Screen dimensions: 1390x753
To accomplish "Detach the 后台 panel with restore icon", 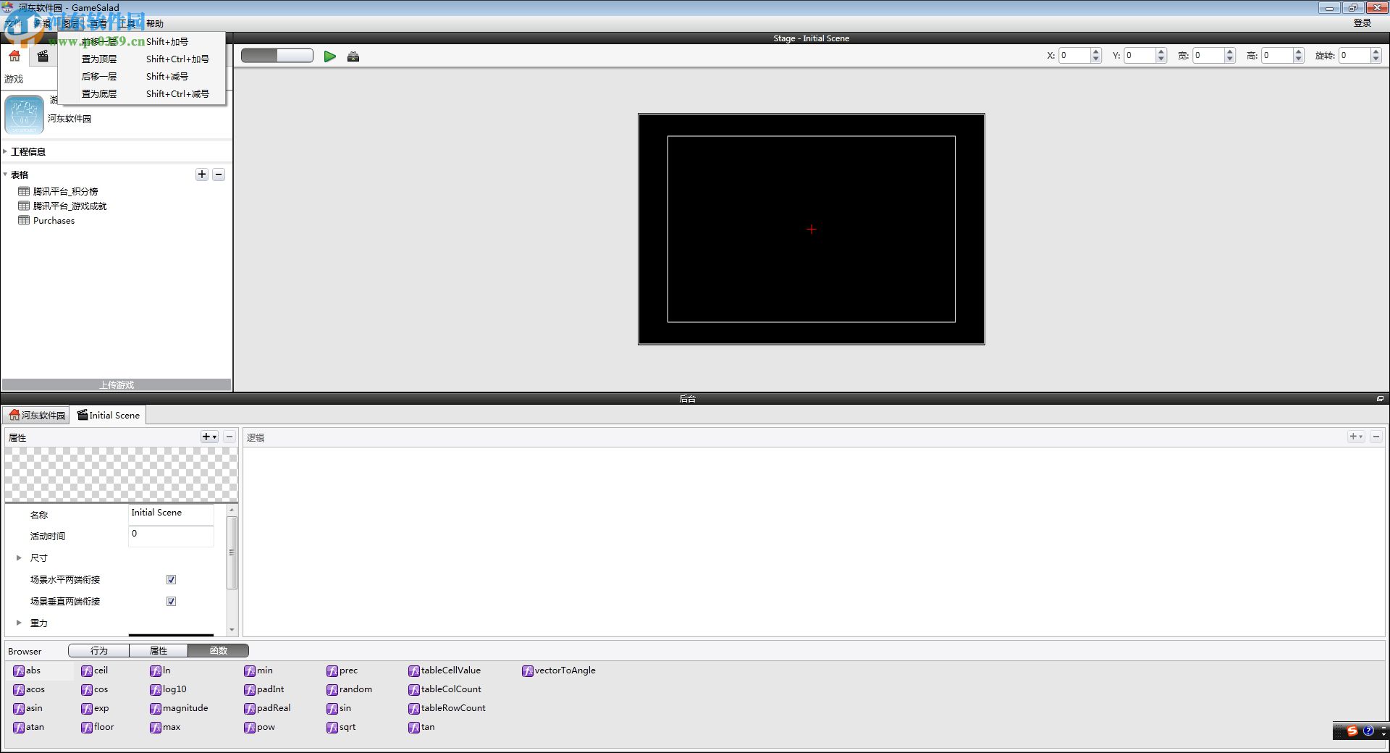I will coord(1380,398).
